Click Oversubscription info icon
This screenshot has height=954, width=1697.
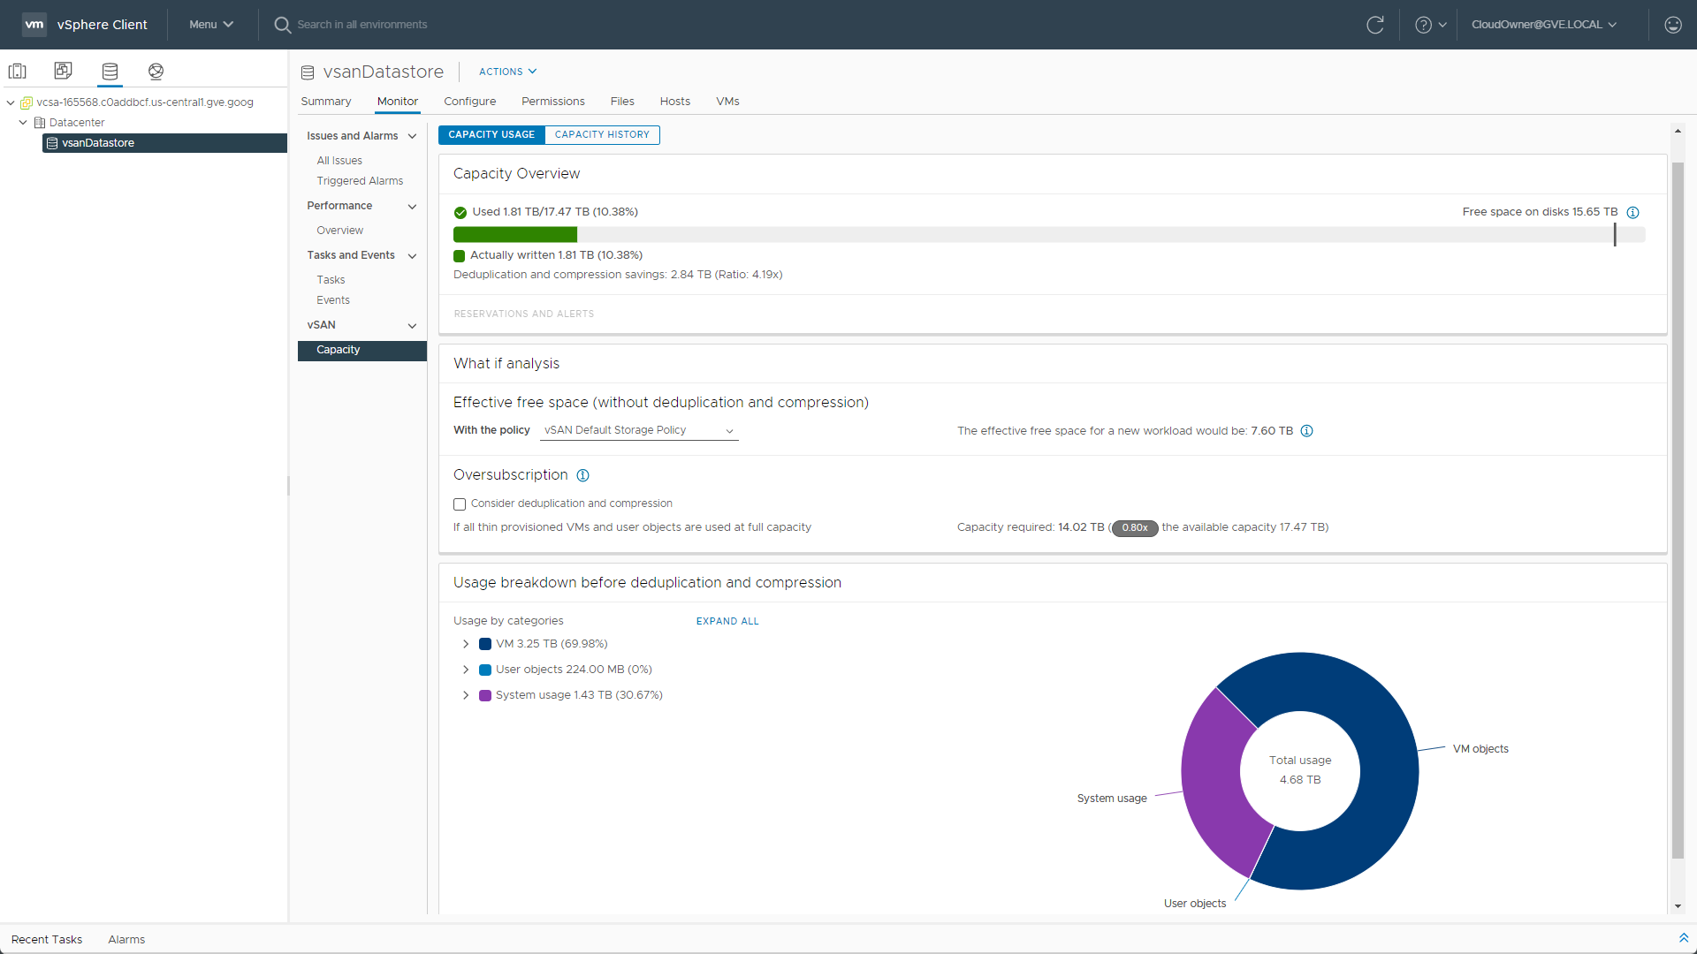click(x=583, y=475)
